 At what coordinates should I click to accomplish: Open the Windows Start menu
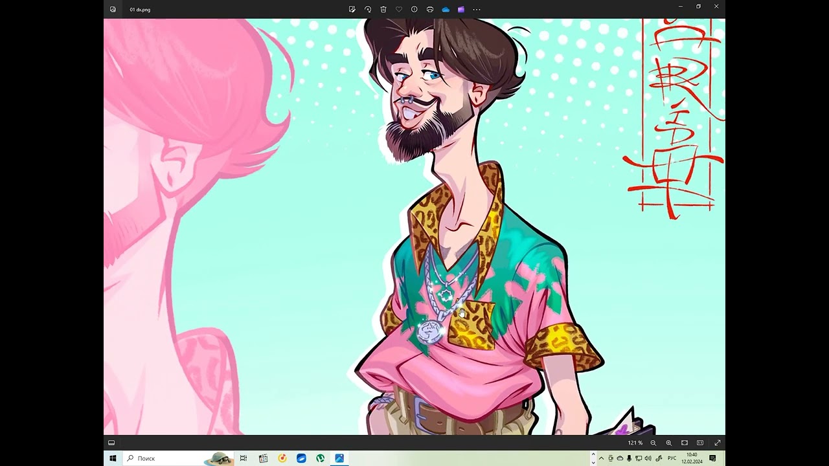click(x=113, y=458)
